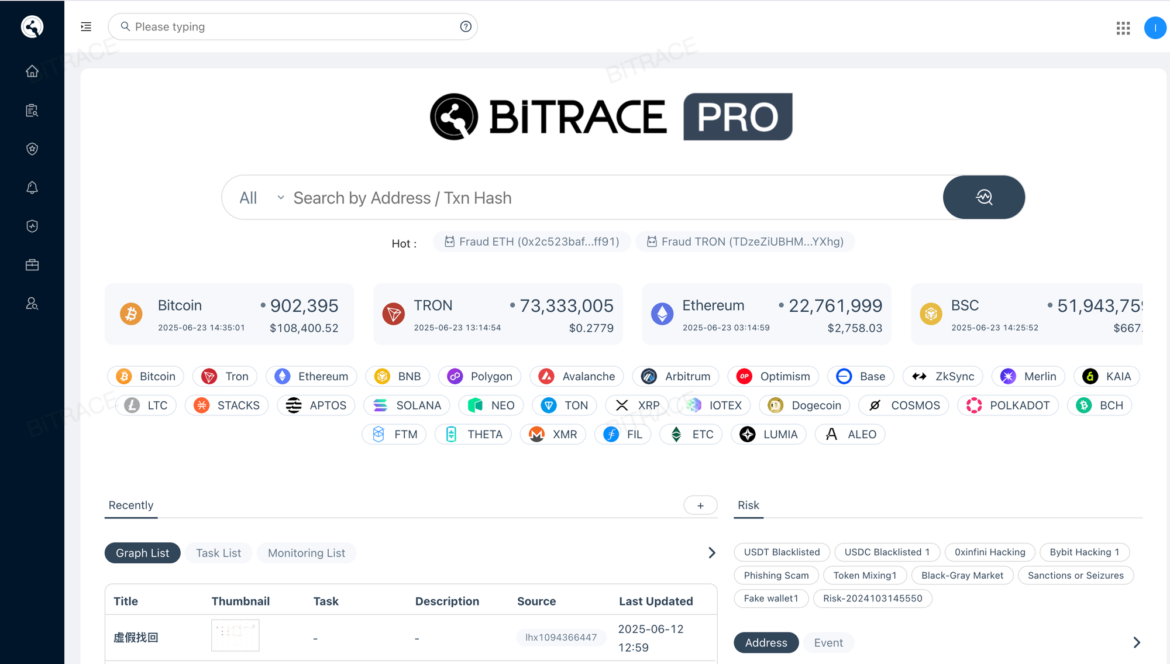Open the bell alerts icon in sidebar
The image size is (1170, 664).
click(x=32, y=188)
